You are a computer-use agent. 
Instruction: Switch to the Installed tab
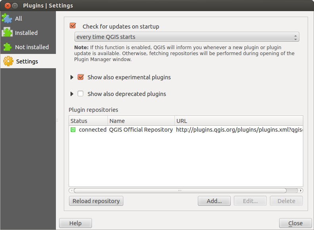point(26,33)
